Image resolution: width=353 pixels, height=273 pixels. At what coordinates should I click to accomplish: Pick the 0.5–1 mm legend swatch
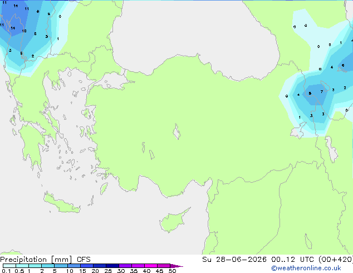[x=22, y=266]
